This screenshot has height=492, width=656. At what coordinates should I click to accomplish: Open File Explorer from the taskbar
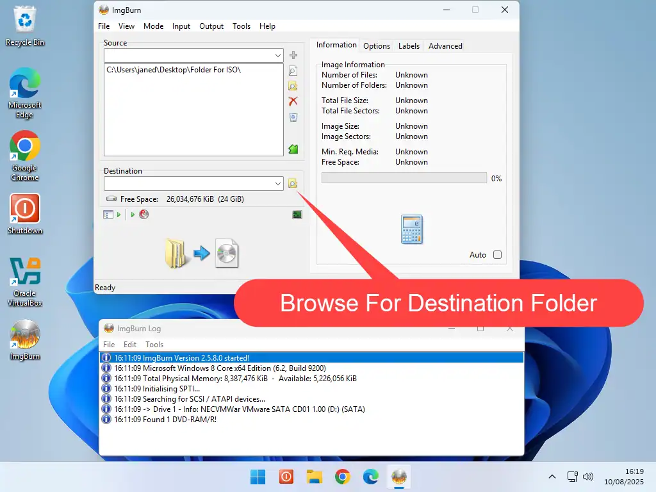tap(314, 477)
